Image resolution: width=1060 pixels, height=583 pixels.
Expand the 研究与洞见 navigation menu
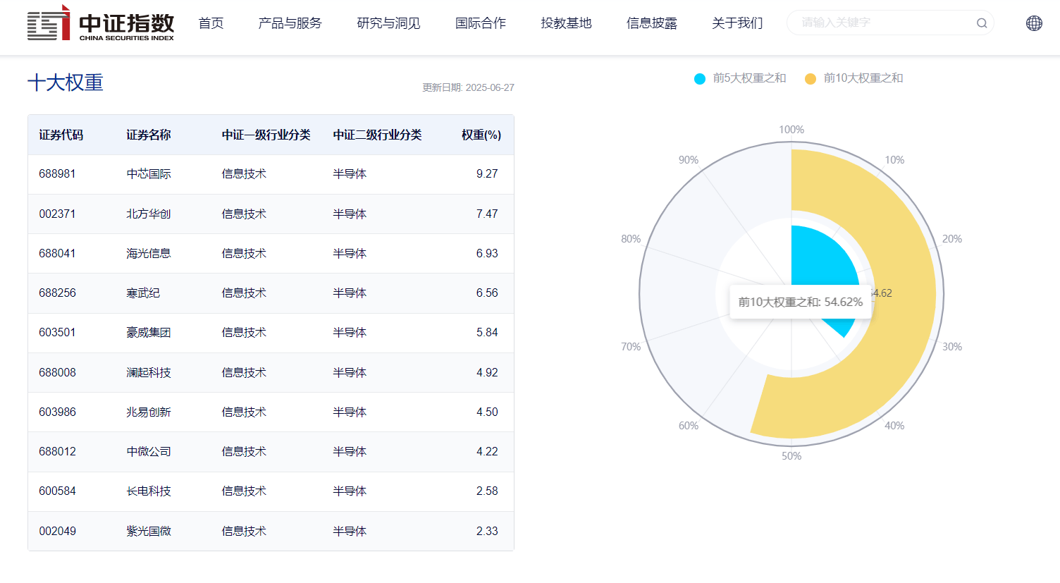pos(388,23)
